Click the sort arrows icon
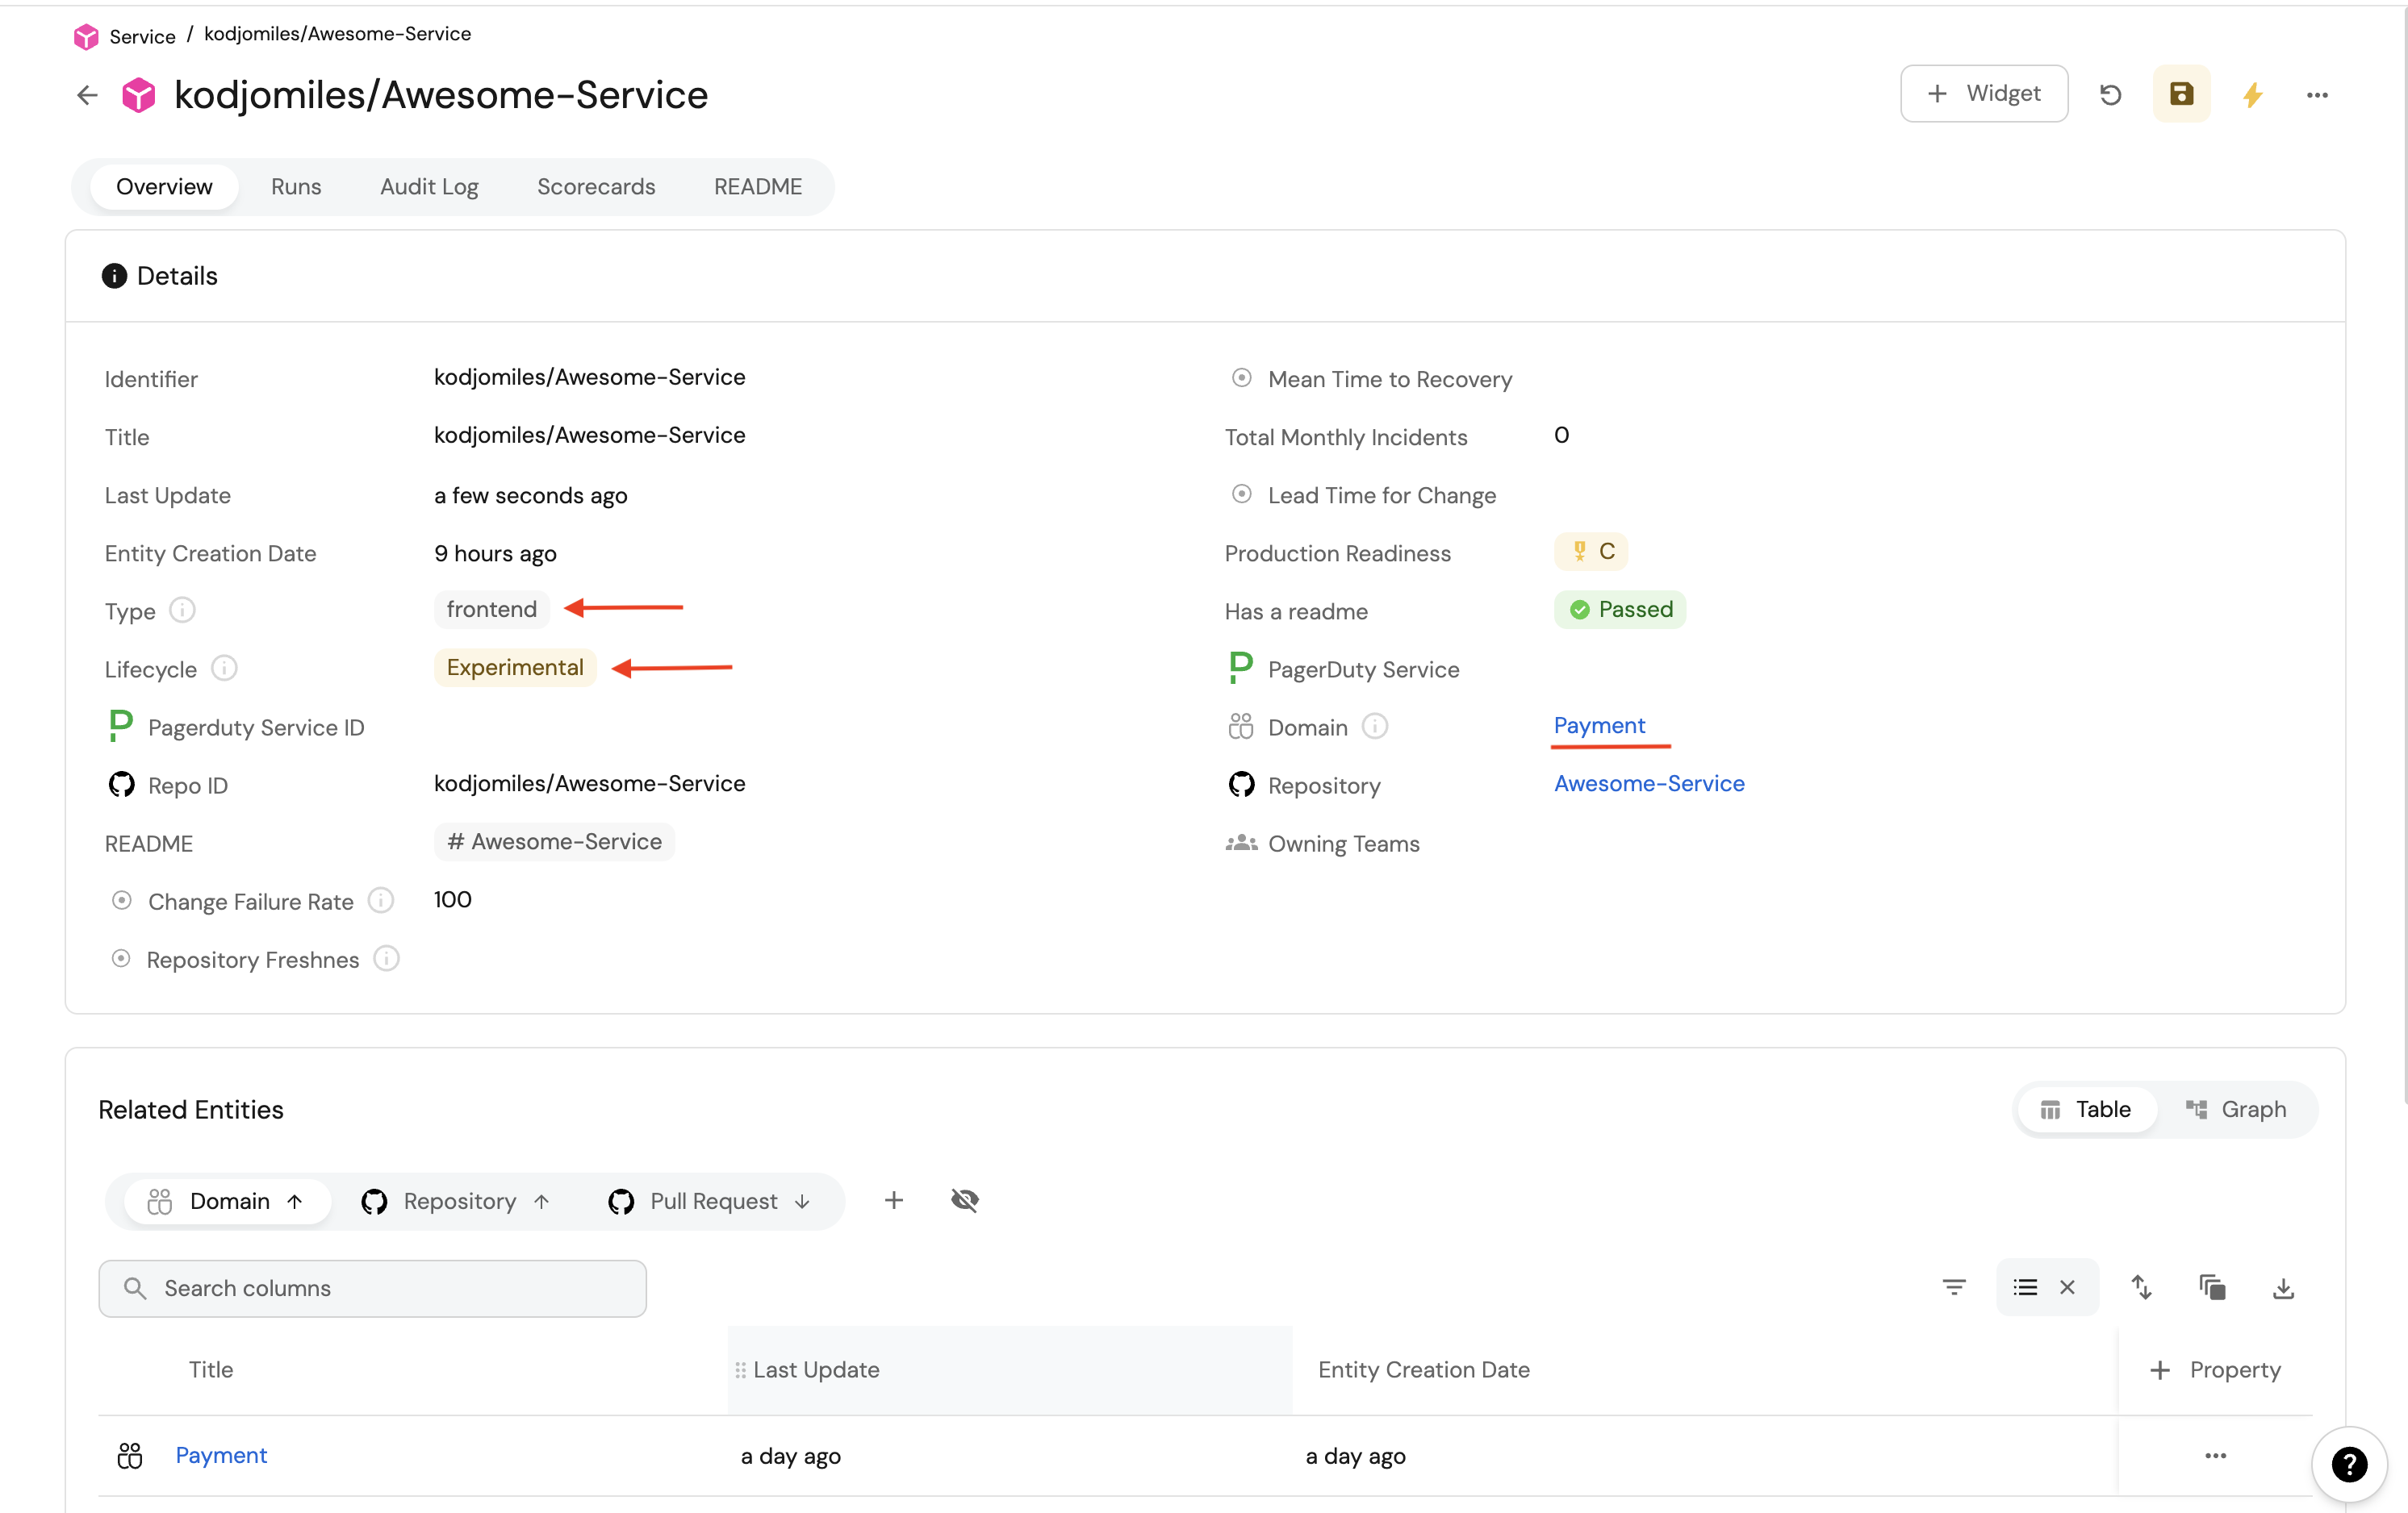Screen dimensions: 2408x1513 (x=2141, y=1287)
